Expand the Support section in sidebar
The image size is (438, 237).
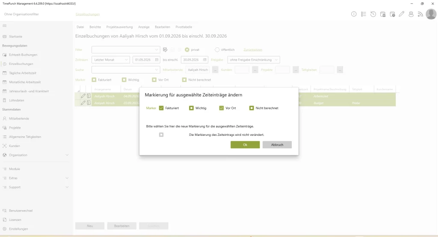pyautogui.click(x=67, y=187)
